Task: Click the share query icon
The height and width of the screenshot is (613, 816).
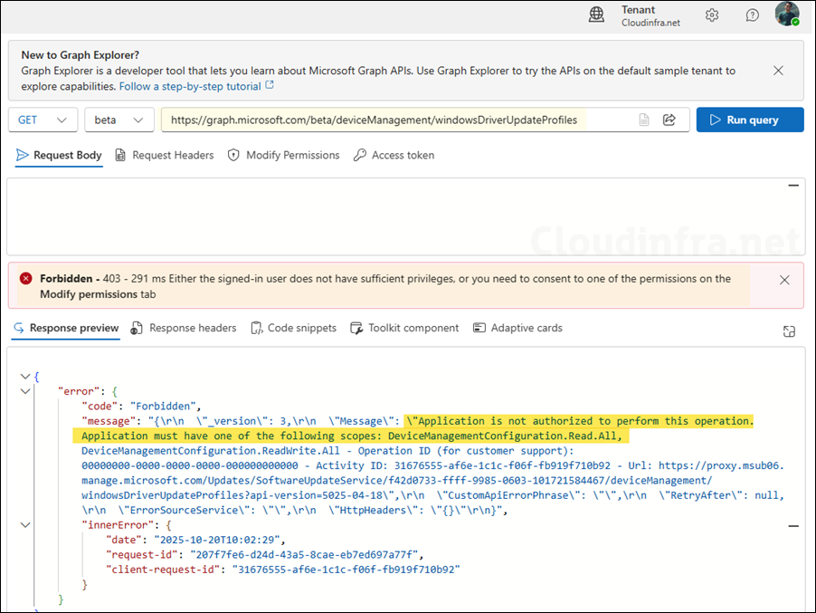Action: pyautogui.click(x=669, y=120)
